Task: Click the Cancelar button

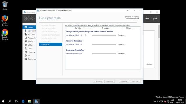Action: coord(135,81)
